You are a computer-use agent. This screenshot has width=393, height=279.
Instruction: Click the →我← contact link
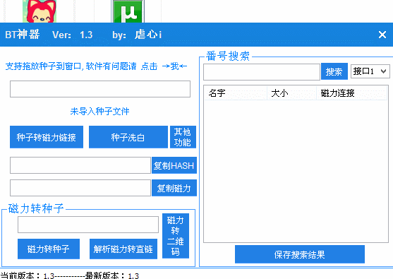pyautogui.click(x=174, y=66)
